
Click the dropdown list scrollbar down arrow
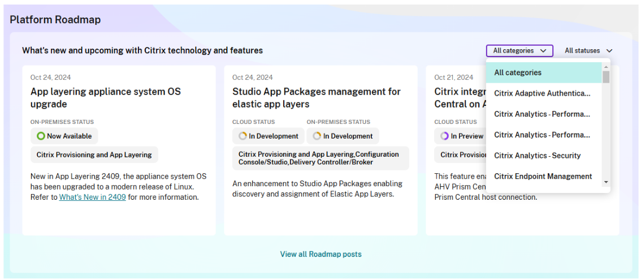click(606, 182)
